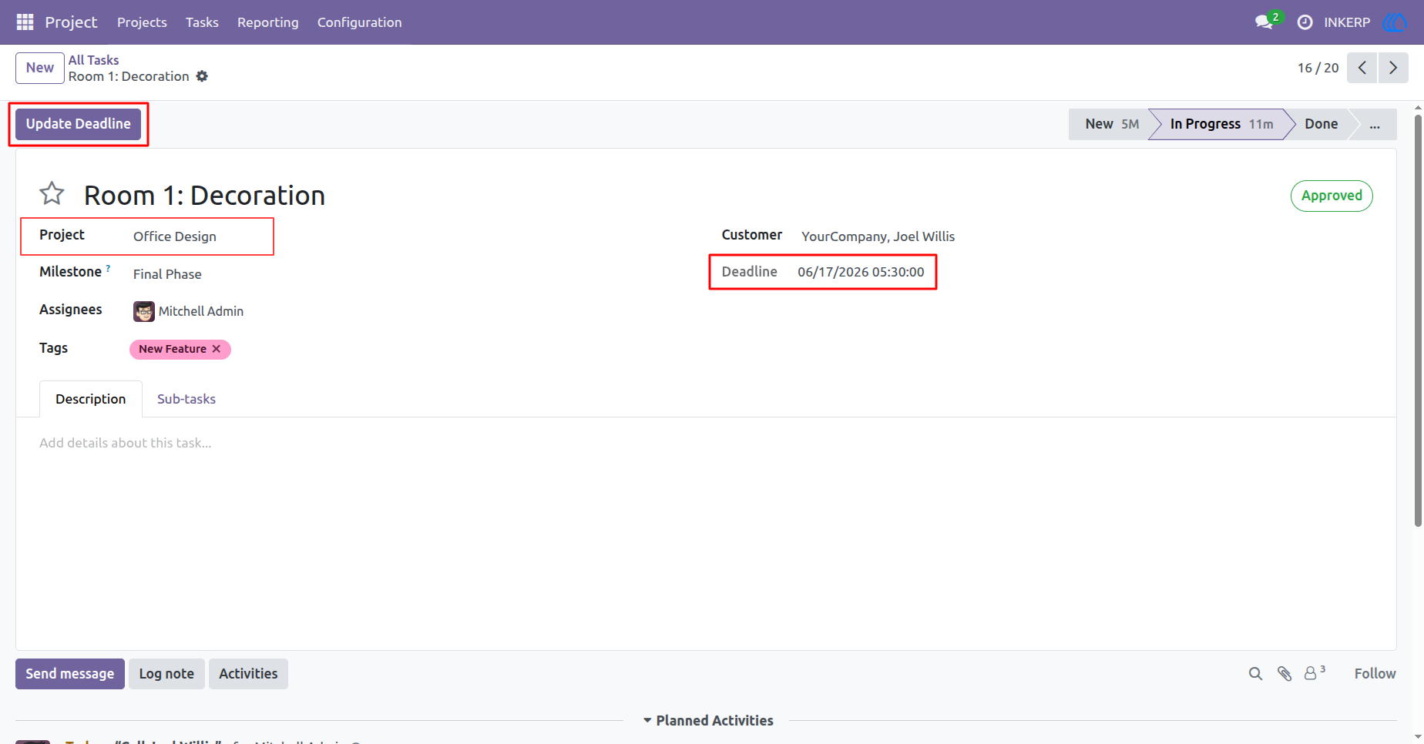Image resolution: width=1424 pixels, height=744 pixels.
Task: Open the Reporting menu
Action: click(x=267, y=22)
